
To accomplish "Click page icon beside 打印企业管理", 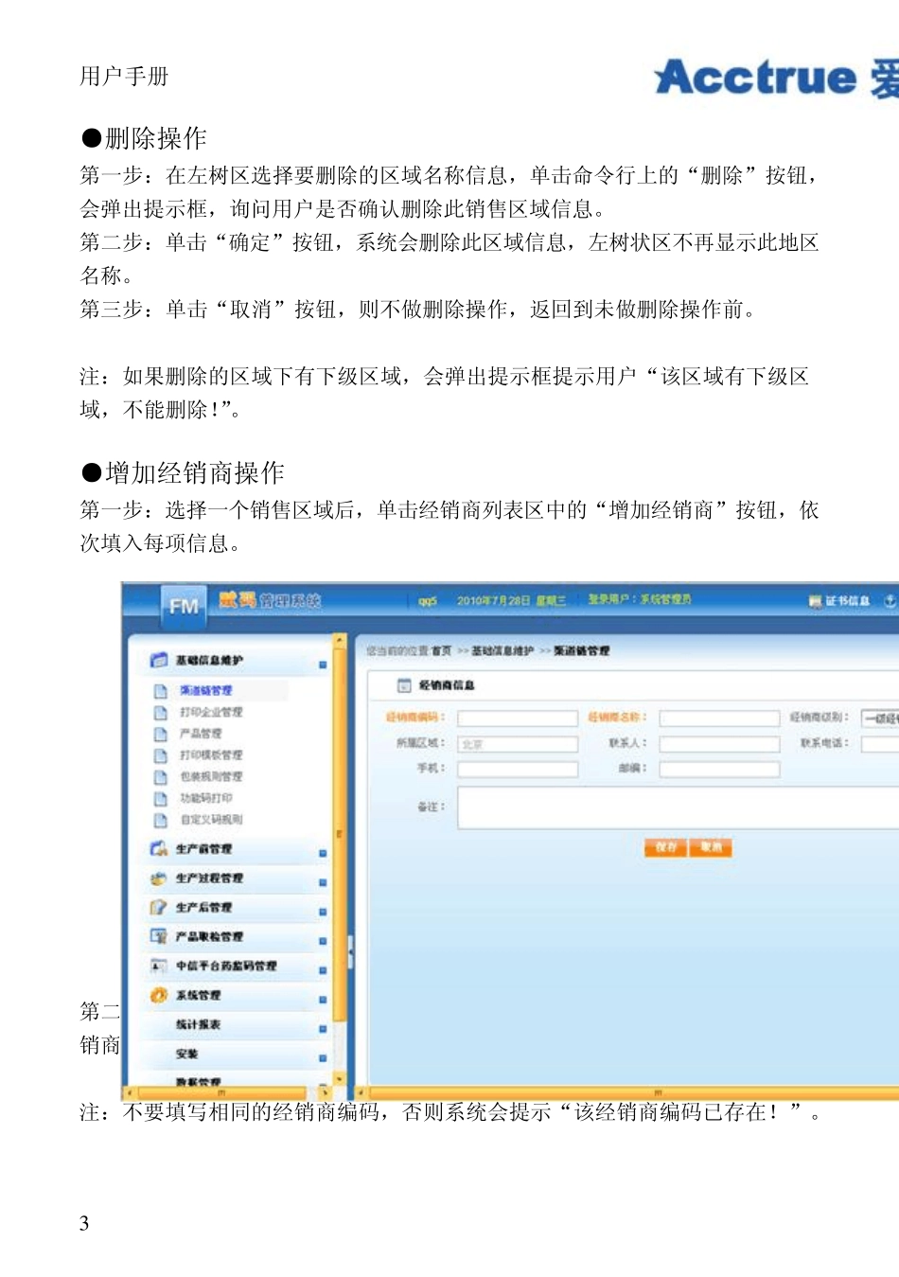I will click(x=161, y=713).
